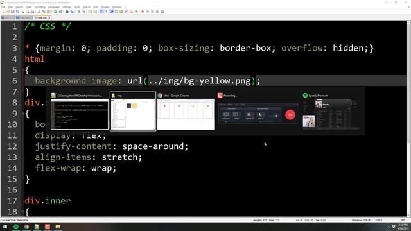Show hidden system tray icons chevron

click(389, 227)
